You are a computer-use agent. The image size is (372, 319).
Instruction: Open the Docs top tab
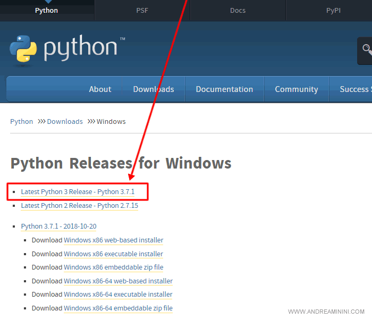pos(238,10)
